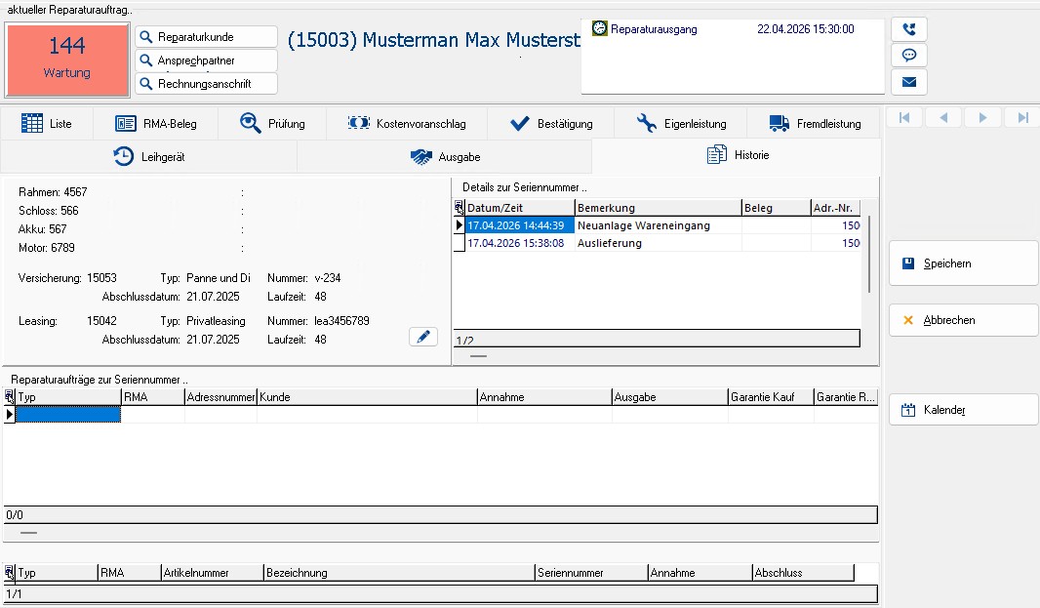Click the grid selector icon in details table
Screen dimensions: 1040x608
click(460, 208)
